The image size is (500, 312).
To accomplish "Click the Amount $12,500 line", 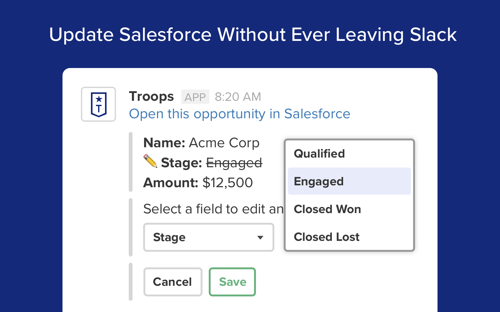I will (198, 183).
